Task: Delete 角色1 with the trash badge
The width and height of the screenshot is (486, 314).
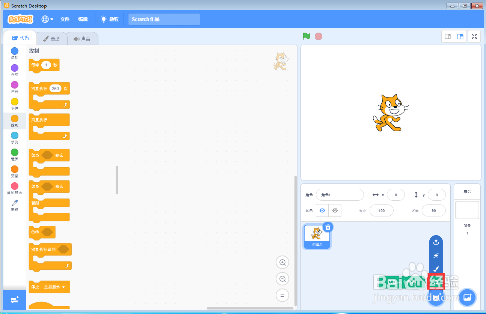Action: tap(328, 227)
